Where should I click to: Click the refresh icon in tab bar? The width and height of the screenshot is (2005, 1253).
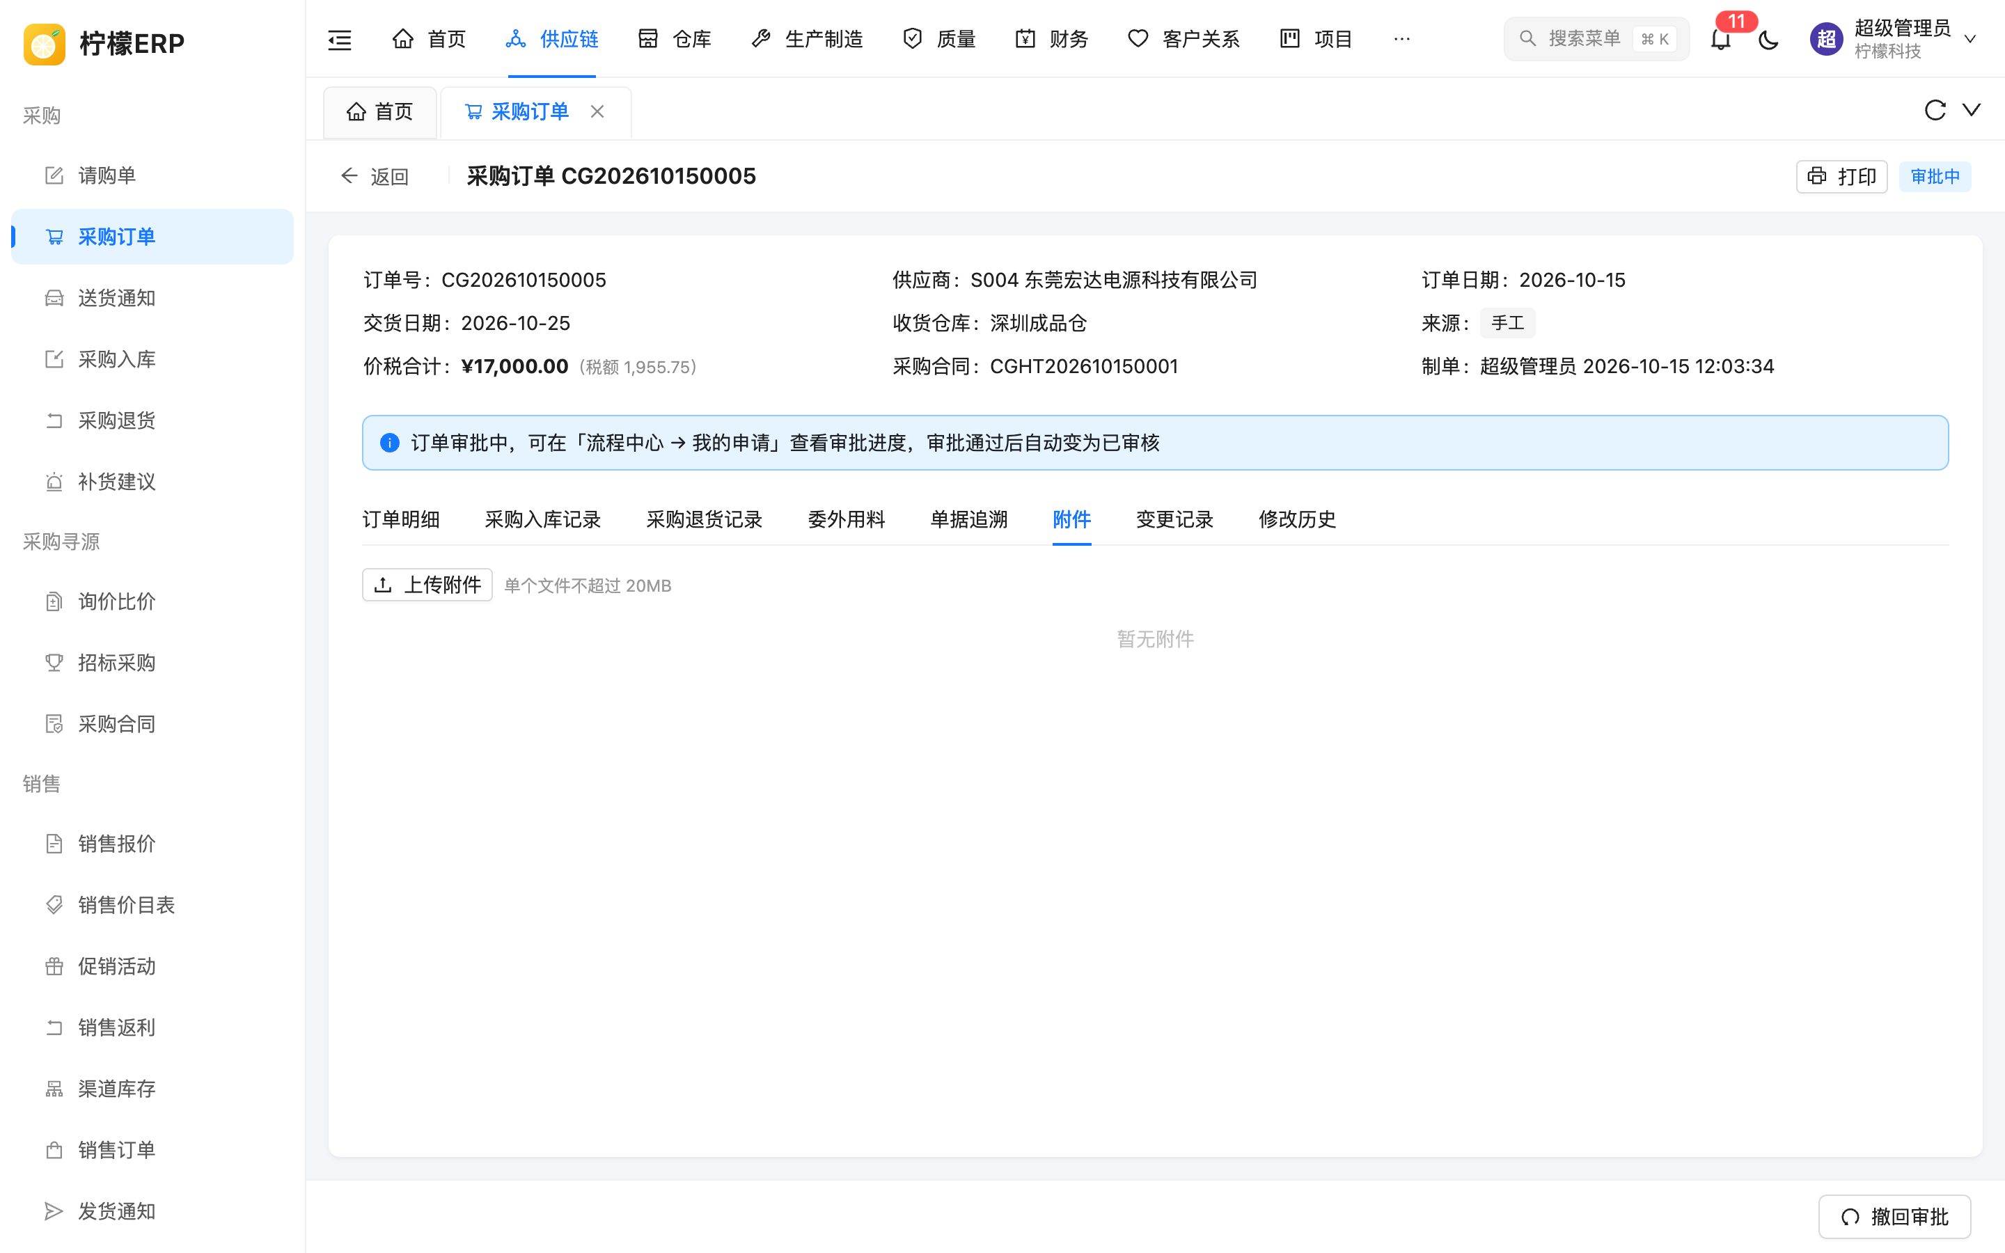click(1935, 110)
